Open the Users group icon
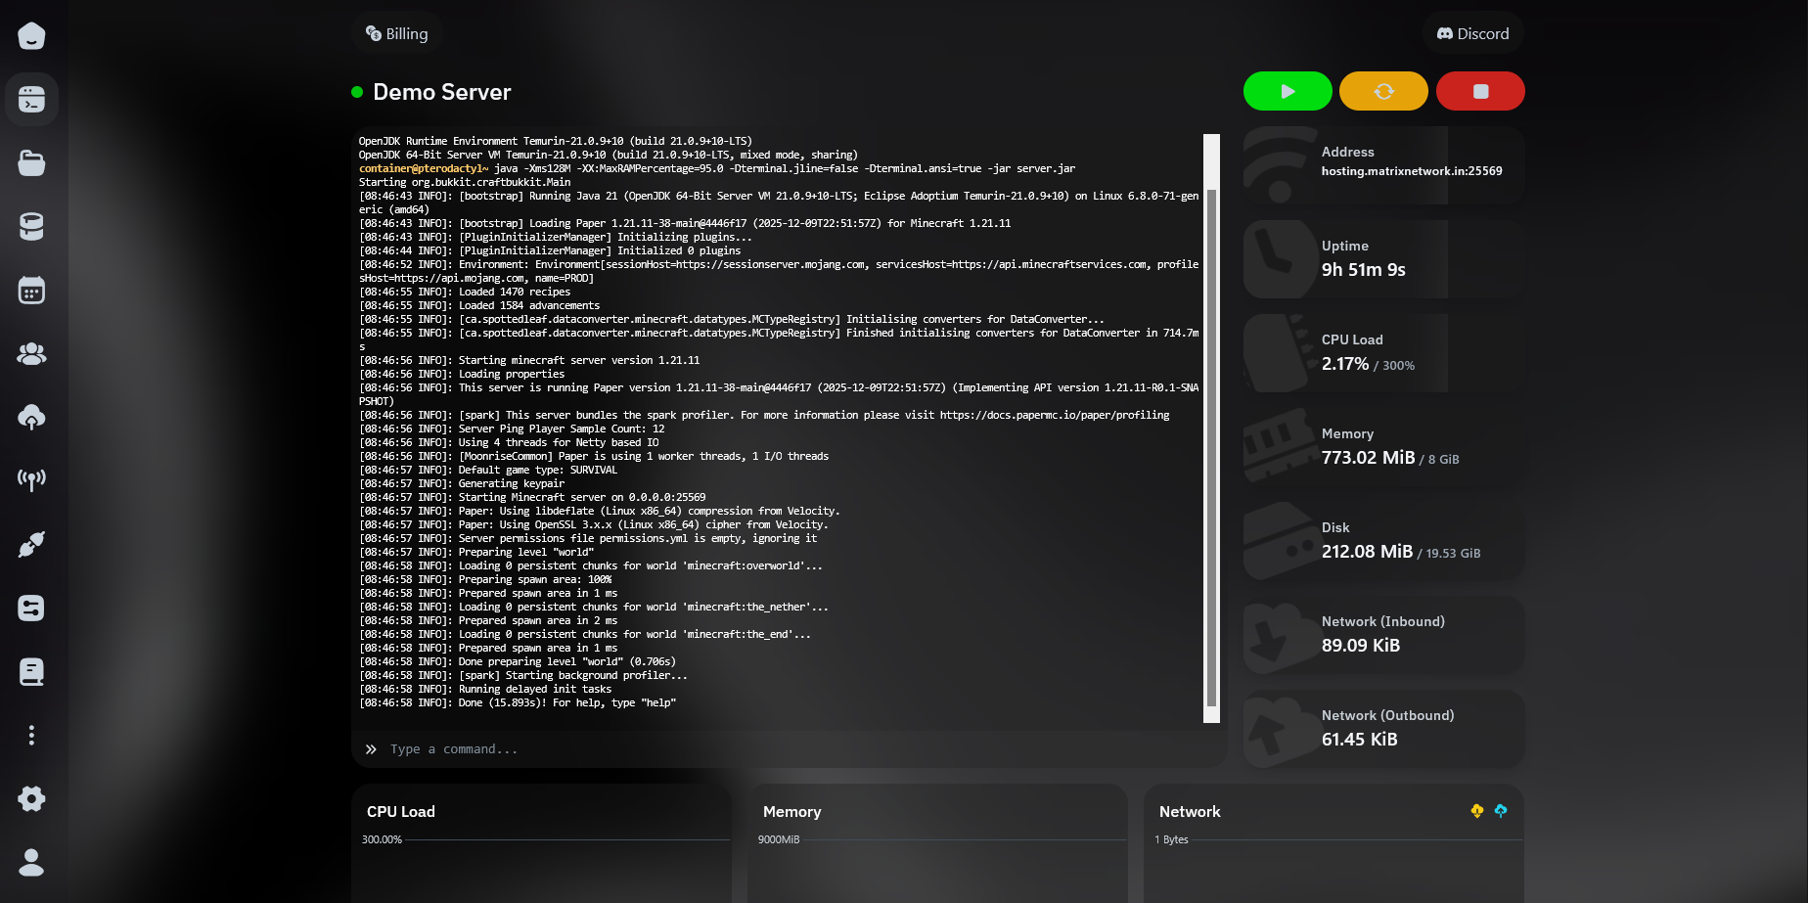Image resolution: width=1808 pixels, height=903 pixels. (x=31, y=353)
